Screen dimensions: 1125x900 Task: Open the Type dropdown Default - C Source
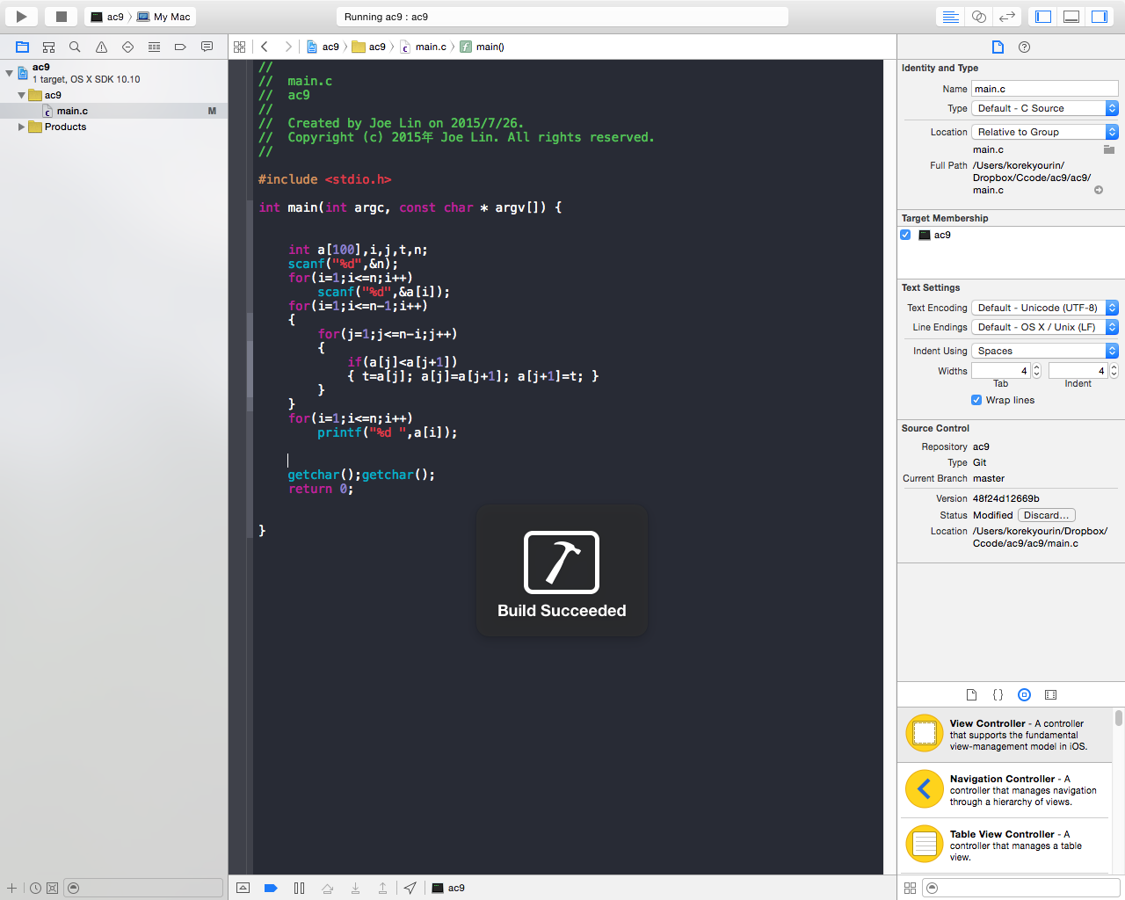[x=1045, y=108]
